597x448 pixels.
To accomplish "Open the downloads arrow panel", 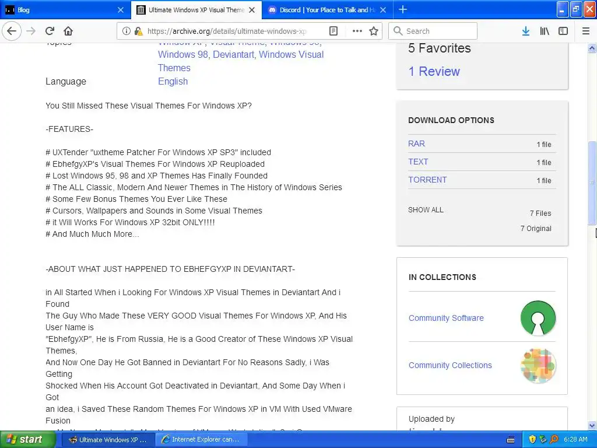I will pos(525,31).
